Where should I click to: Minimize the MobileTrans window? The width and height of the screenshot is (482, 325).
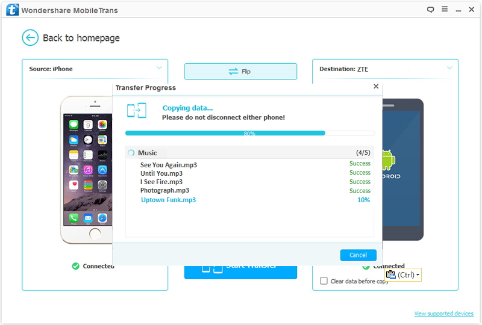coord(459,10)
